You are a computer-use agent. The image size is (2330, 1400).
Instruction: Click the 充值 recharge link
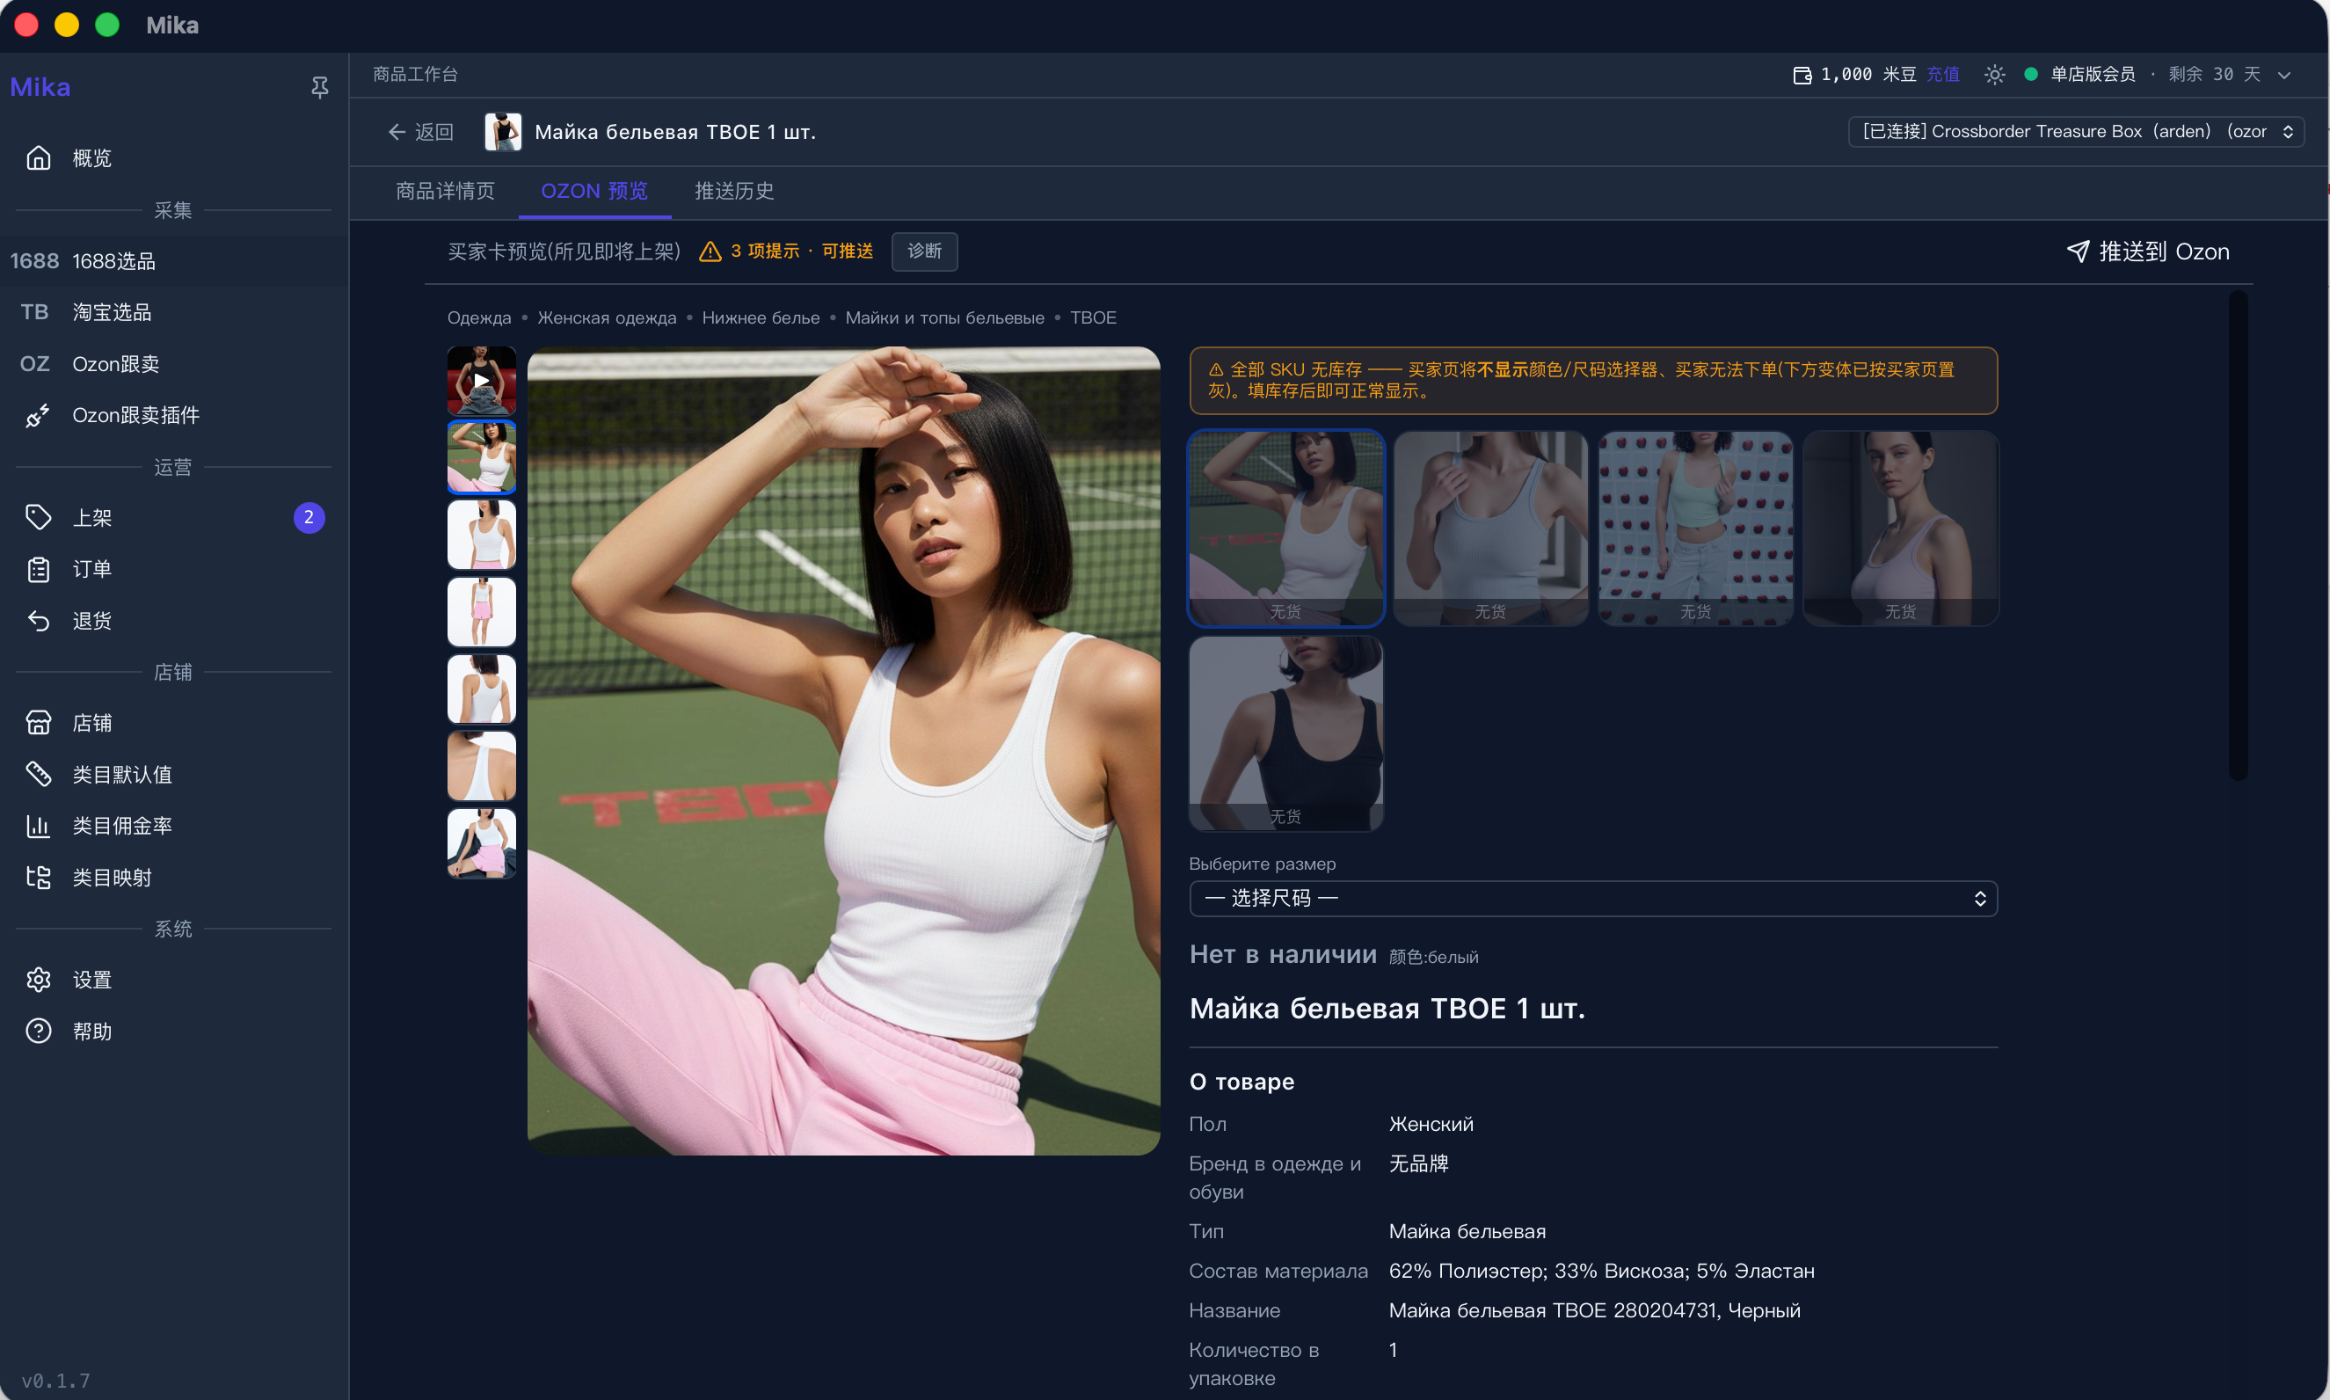tap(1942, 75)
